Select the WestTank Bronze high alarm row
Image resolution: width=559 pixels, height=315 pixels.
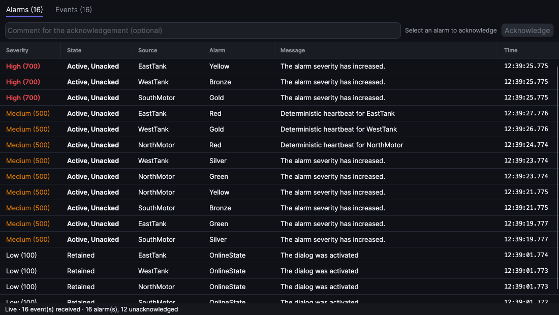click(x=278, y=82)
